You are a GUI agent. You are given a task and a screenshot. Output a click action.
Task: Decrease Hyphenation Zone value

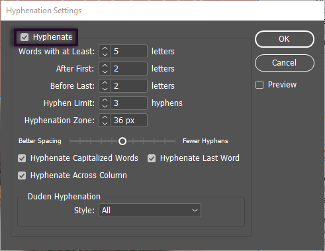(105, 123)
